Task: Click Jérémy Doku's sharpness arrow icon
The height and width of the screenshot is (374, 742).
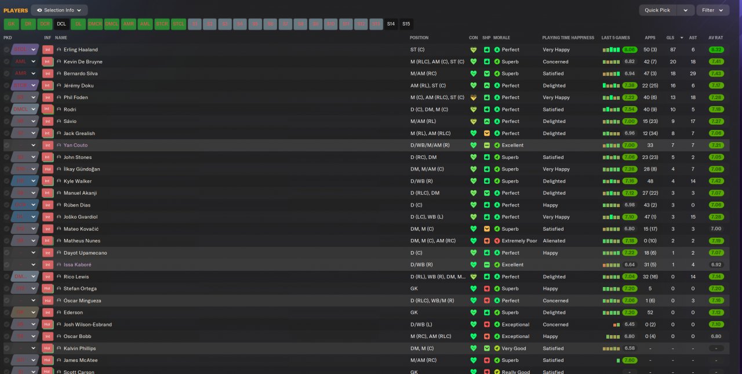Action: click(487, 85)
